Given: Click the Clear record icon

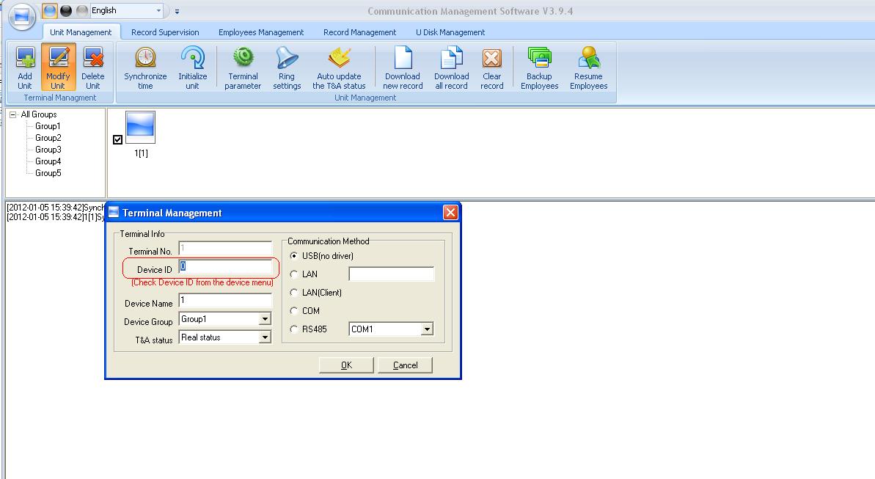Looking at the screenshot, I should (491, 59).
